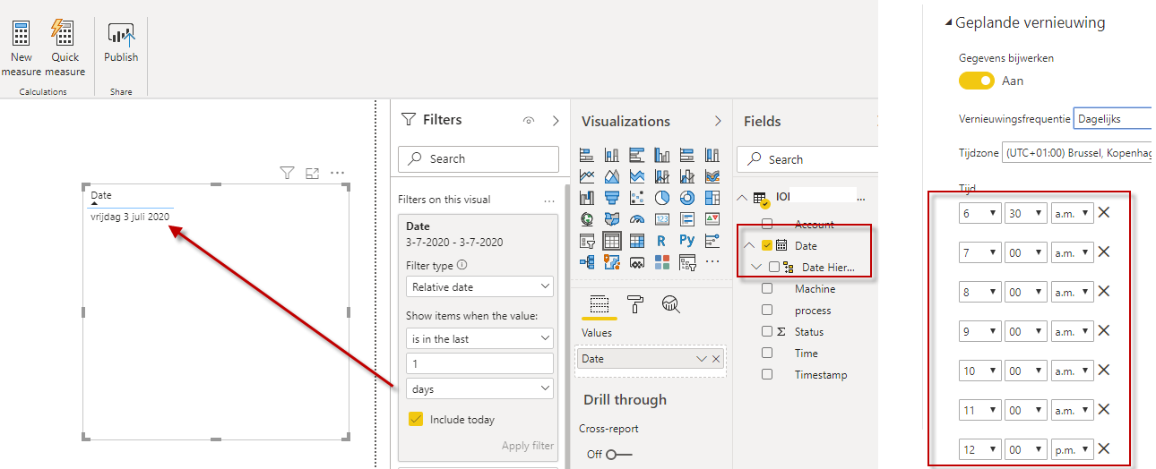Select the area chart visualization

click(x=612, y=175)
